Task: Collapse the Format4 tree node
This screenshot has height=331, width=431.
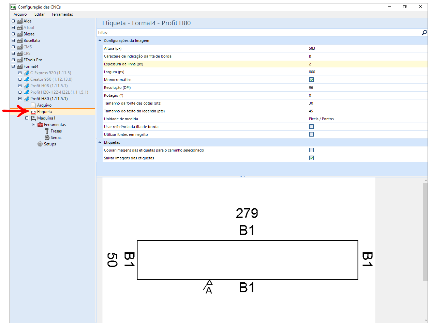Action: click(13, 66)
